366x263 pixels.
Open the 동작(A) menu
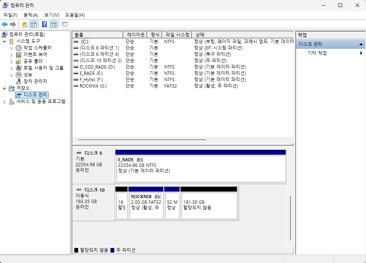coord(31,15)
